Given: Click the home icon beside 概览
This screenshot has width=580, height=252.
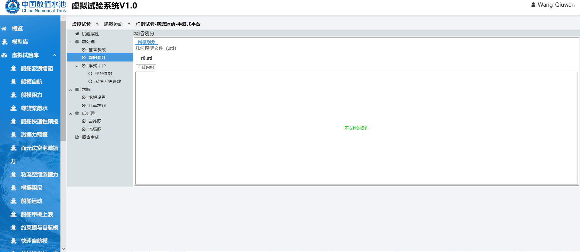Looking at the screenshot, I should tap(4, 29).
